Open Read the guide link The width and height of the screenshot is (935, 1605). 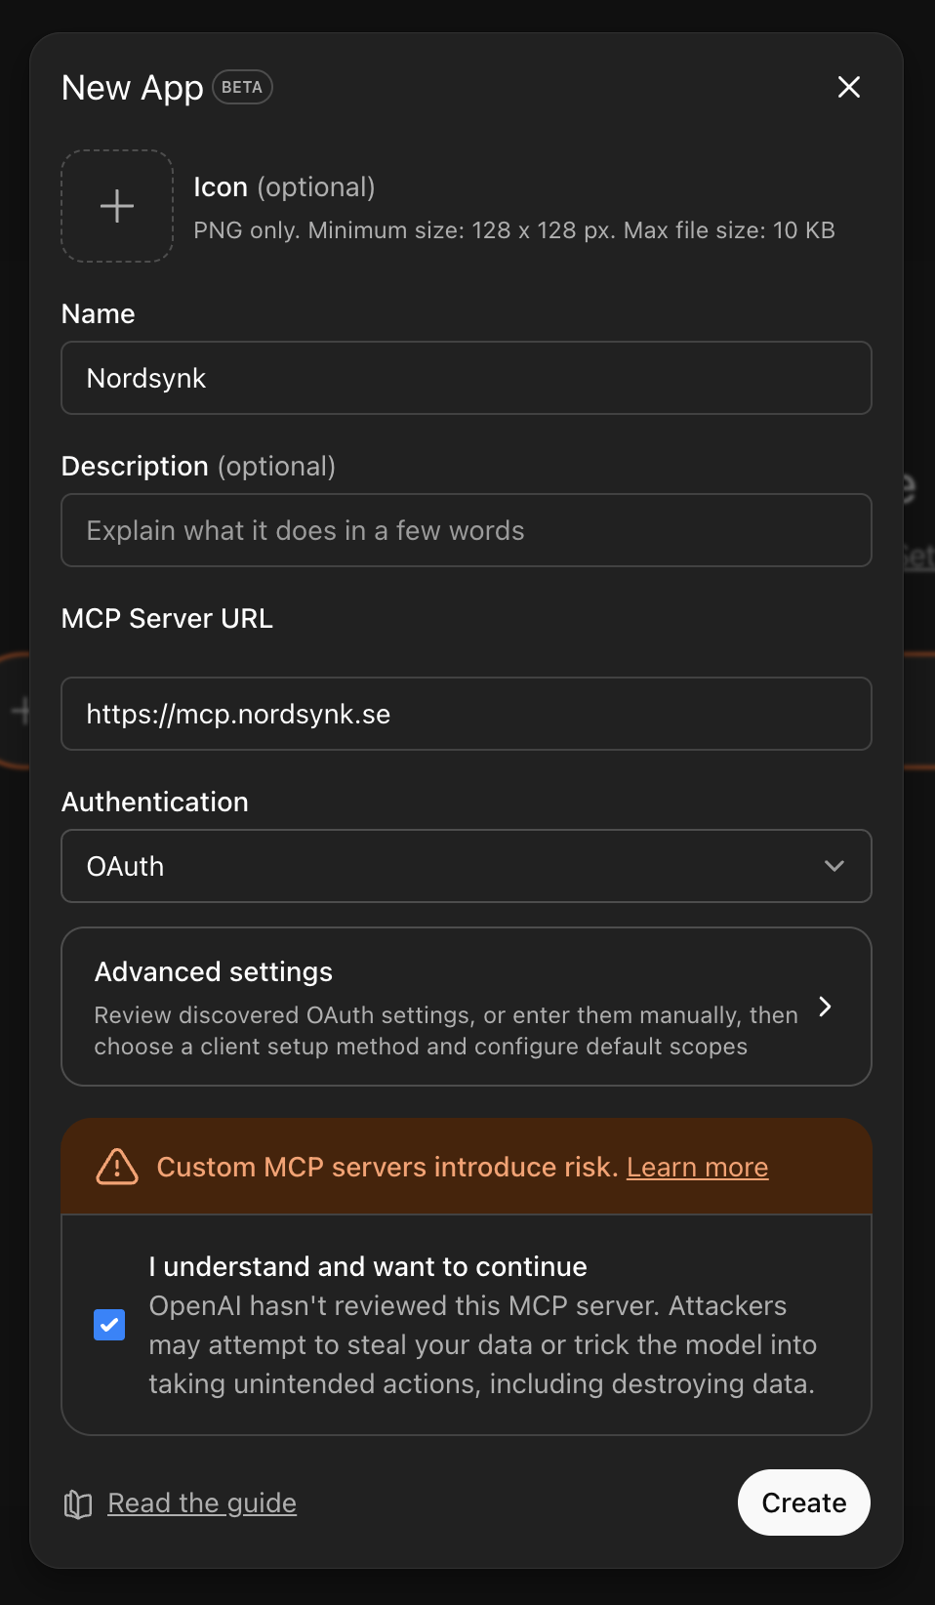tap(202, 1503)
